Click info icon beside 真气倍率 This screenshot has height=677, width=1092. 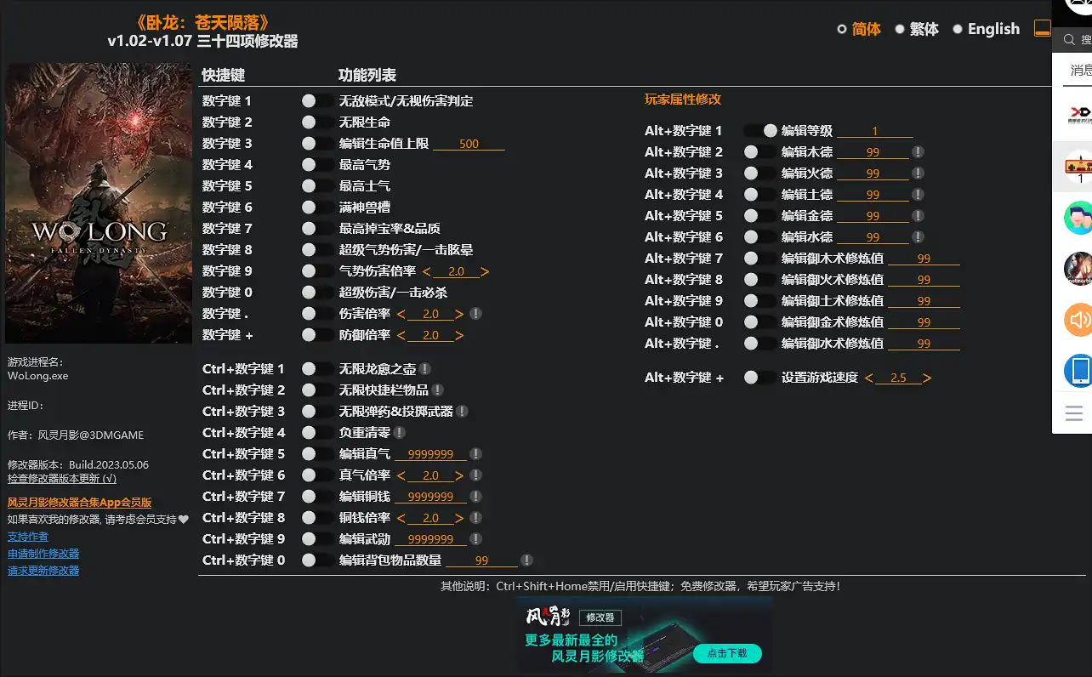(475, 475)
